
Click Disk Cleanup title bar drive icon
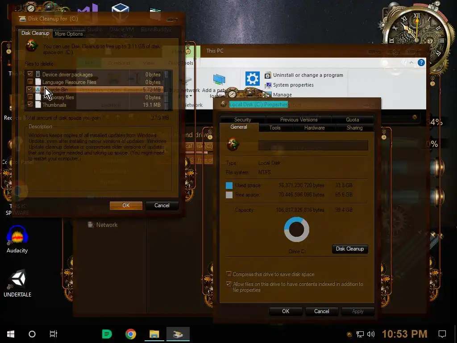point(22,19)
